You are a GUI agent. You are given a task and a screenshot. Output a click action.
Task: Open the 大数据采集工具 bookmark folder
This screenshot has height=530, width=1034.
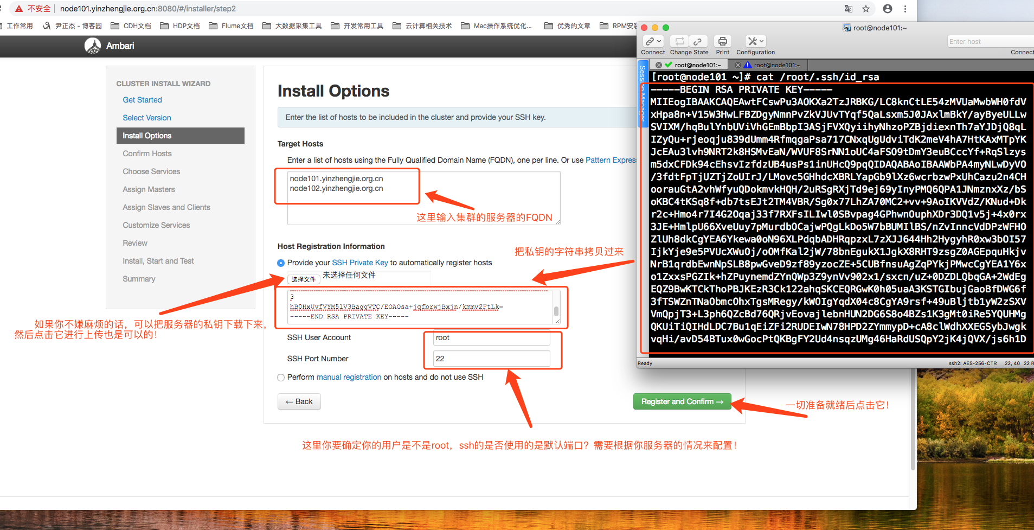292,25
